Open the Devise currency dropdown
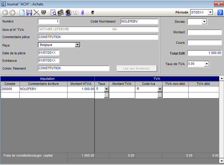The image size is (224, 165). point(204,22)
